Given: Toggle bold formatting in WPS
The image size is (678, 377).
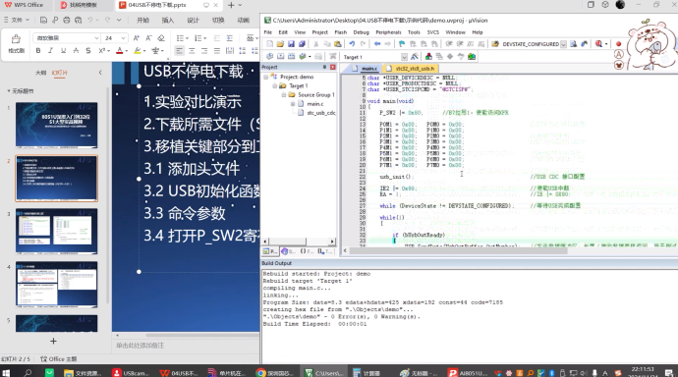Looking at the screenshot, I should click(38, 51).
